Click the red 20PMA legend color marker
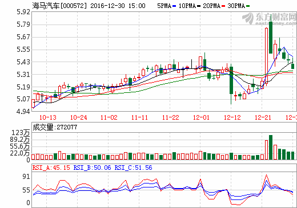 click(223, 6)
